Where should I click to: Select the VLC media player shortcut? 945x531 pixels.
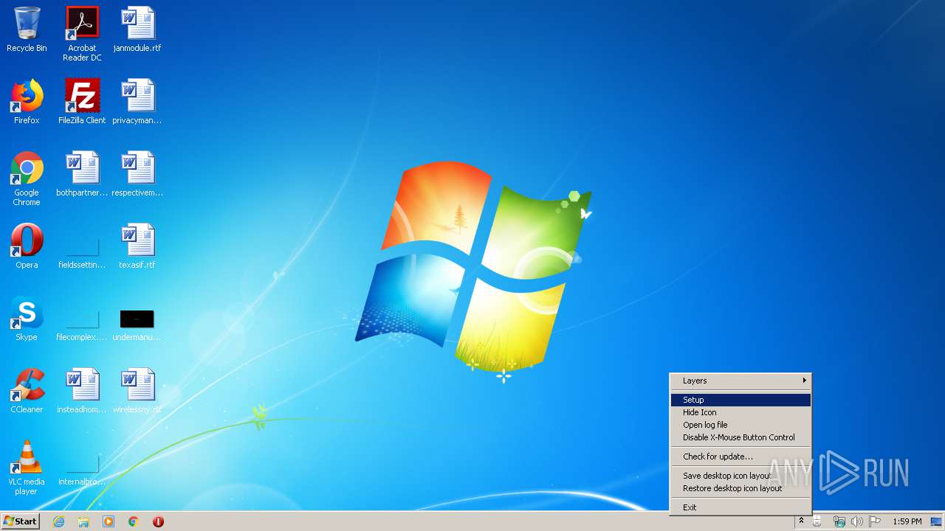tap(27, 468)
